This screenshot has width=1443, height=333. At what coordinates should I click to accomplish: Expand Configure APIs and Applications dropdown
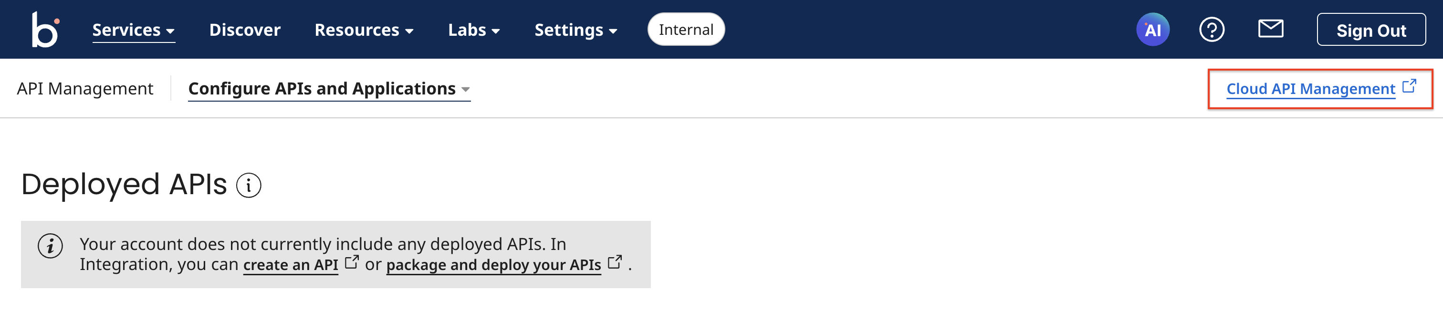(x=329, y=89)
